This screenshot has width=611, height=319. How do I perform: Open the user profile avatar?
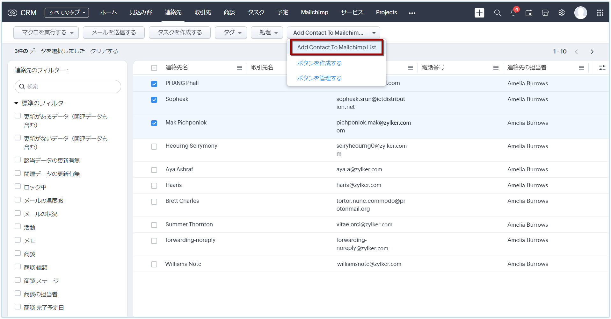click(x=580, y=13)
